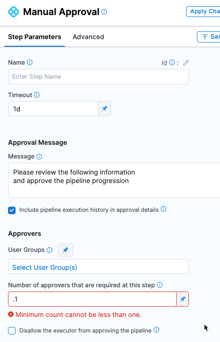Click pin icon beside User Groups label

(x=65, y=250)
